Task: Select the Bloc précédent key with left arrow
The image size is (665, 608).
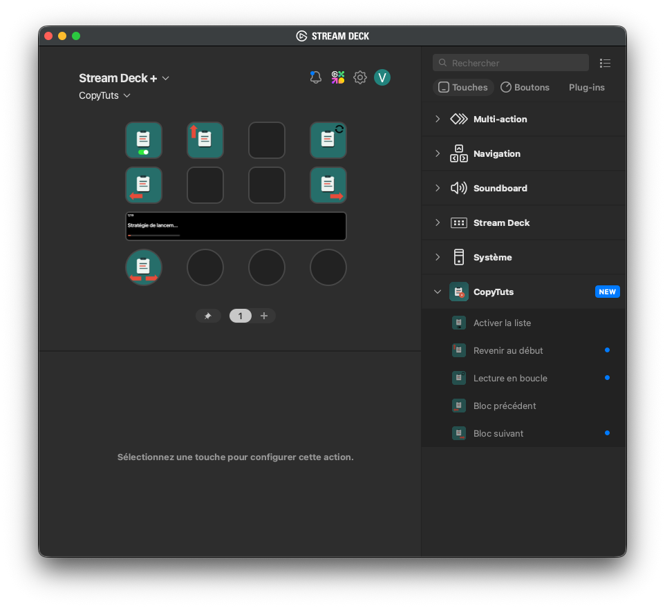Action: click(144, 185)
